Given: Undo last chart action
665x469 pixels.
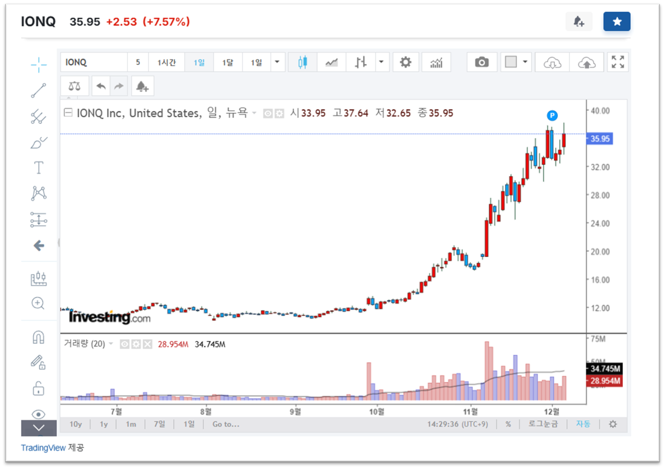Looking at the screenshot, I should click(101, 86).
